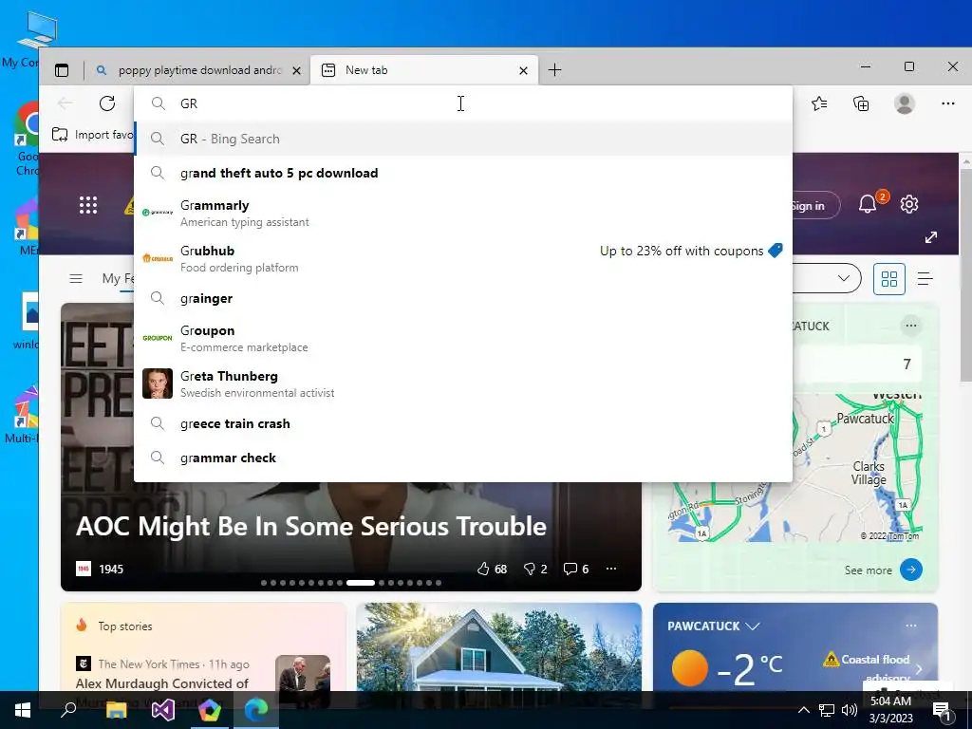
Task: Select the Grubhub suggestion
Action: 462,258
